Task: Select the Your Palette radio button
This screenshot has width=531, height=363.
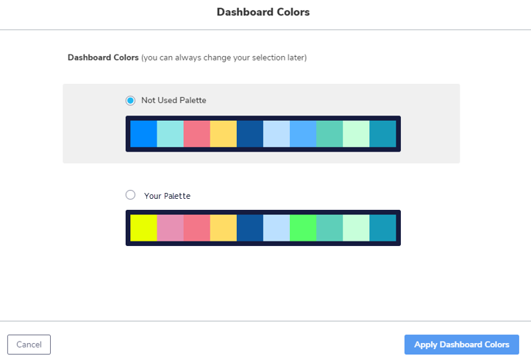Action: click(131, 195)
